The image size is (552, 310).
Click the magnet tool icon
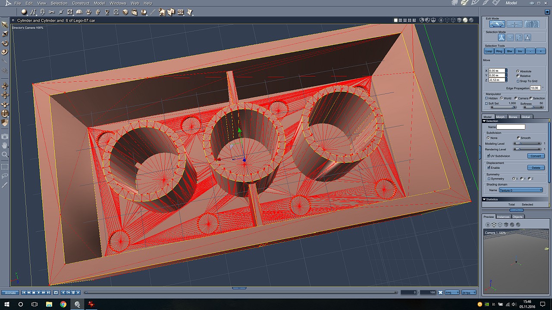click(42, 12)
